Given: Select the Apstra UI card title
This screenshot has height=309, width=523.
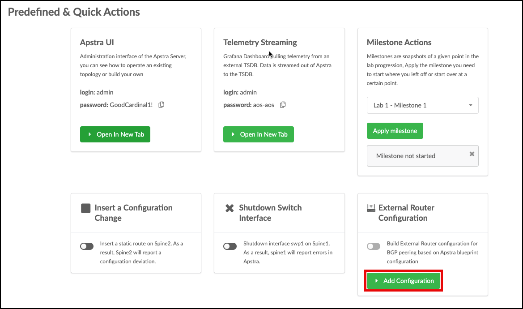Looking at the screenshot, I should pyautogui.click(x=97, y=43).
